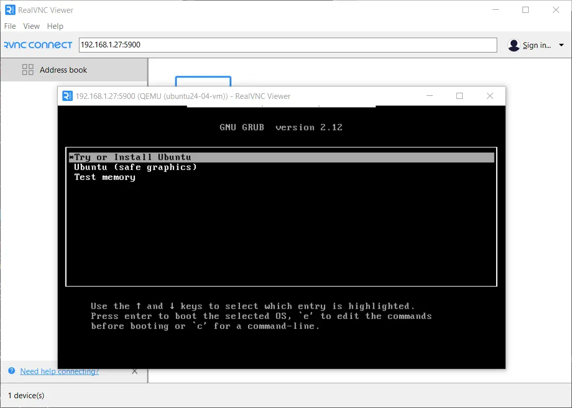Screen dimensions: 572x408
Task: Select the device thumbnail behind session window
Action: (203, 81)
